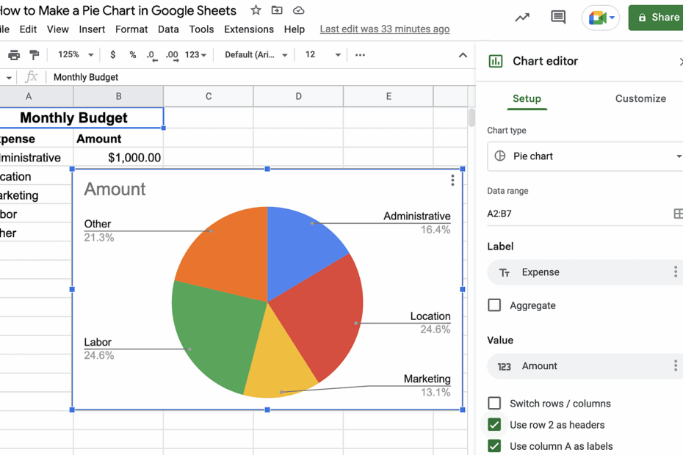Open Last edit was 33 minutes ago
683x455 pixels.
point(385,29)
